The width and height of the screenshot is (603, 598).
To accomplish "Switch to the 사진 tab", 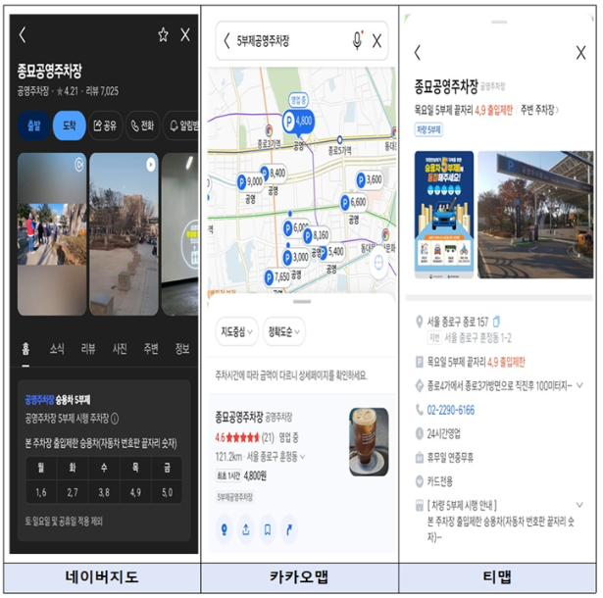I will (x=120, y=348).
